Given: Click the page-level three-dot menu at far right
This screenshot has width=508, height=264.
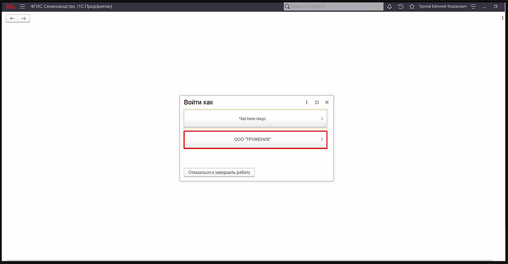Looking at the screenshot, I should pos(503,18).
